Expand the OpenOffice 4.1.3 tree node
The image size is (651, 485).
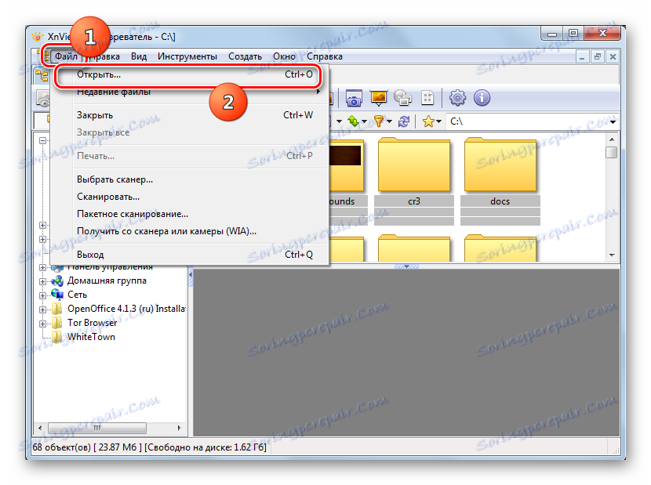pyautogui.click(x=43, y=309)
